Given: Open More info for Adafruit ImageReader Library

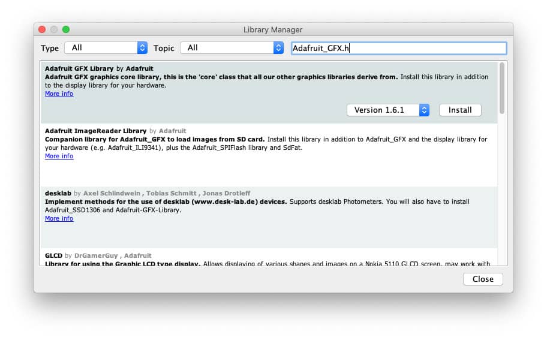Looking at the screenshot, I should pos(59,156).
